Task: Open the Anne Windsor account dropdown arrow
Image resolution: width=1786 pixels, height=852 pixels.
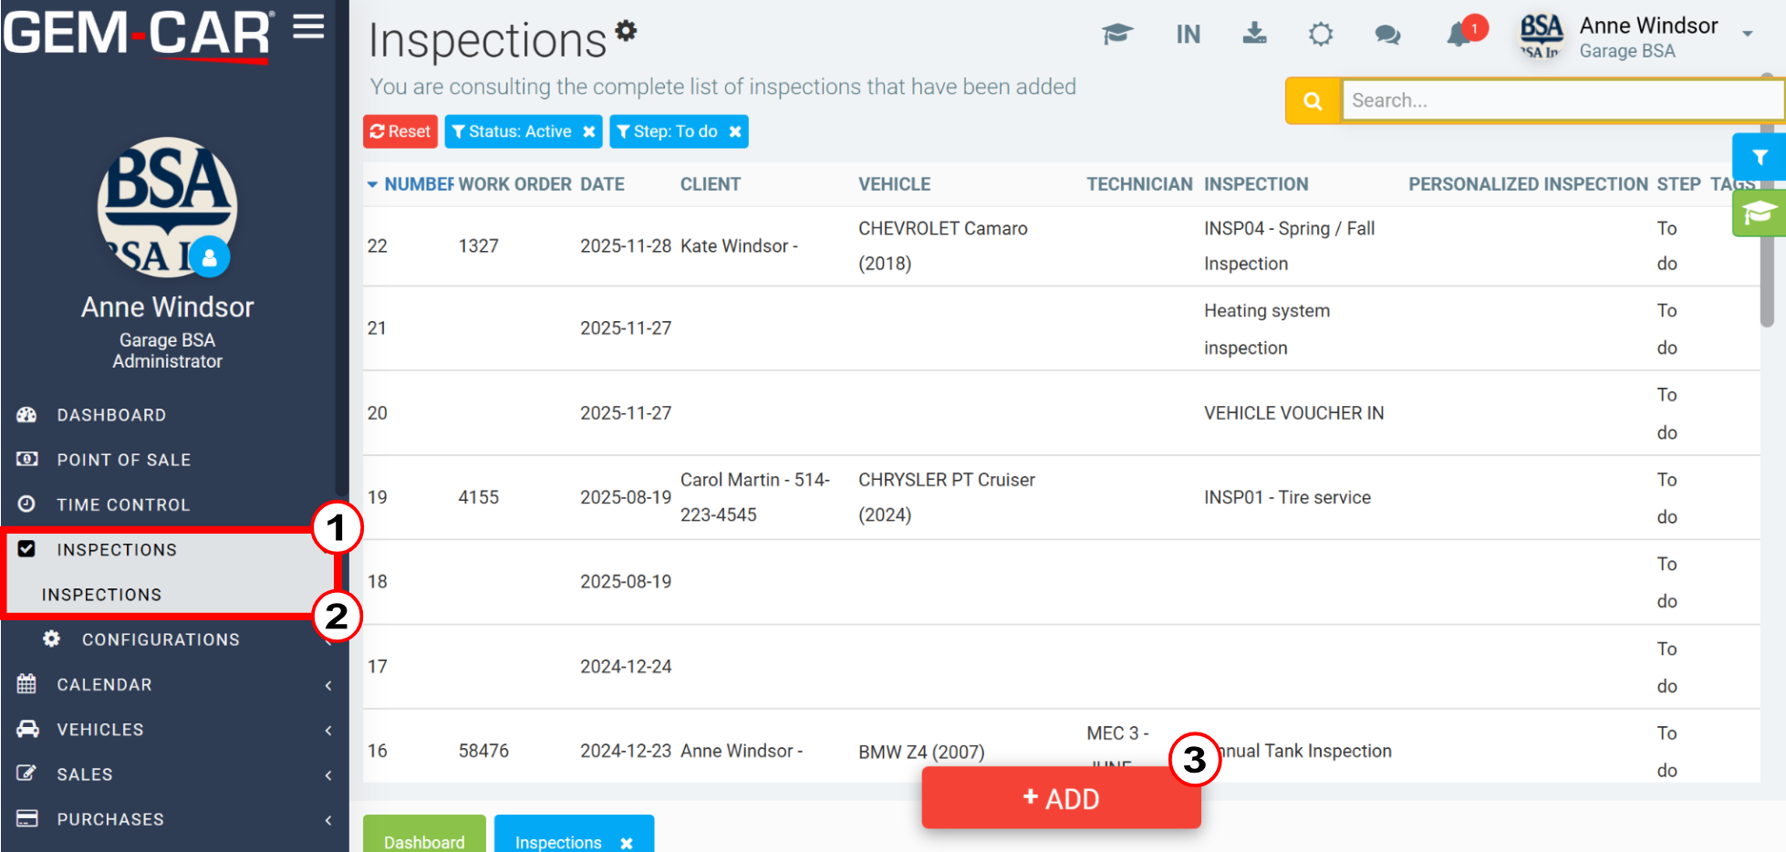Action: point(1748,34)
